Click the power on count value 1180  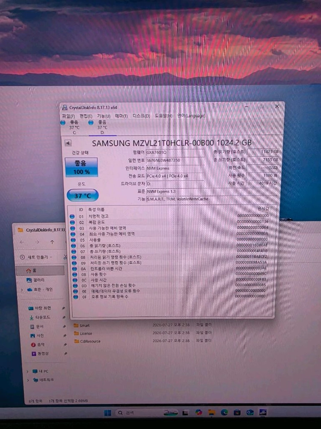[262, 175]
